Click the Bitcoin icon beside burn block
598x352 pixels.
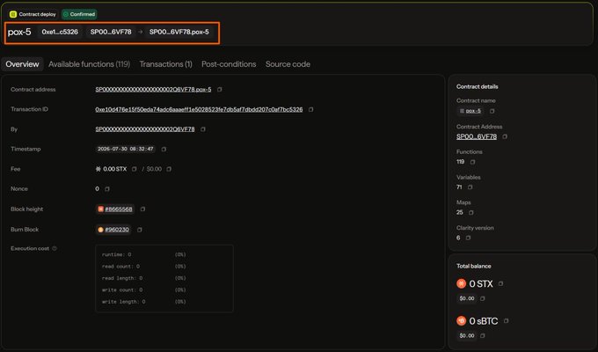coord(100,230)
